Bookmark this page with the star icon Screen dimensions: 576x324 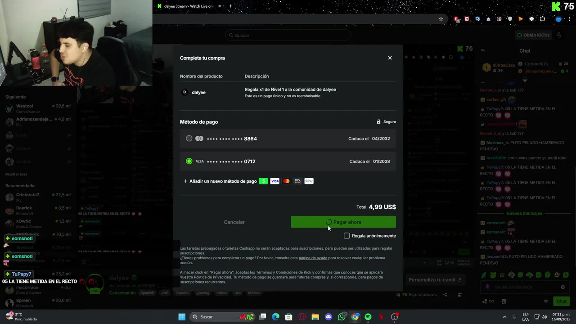click(441, 19)
